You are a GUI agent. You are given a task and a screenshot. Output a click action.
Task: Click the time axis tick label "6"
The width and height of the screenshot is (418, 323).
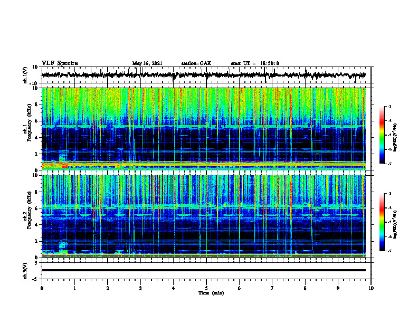point(240,288)
